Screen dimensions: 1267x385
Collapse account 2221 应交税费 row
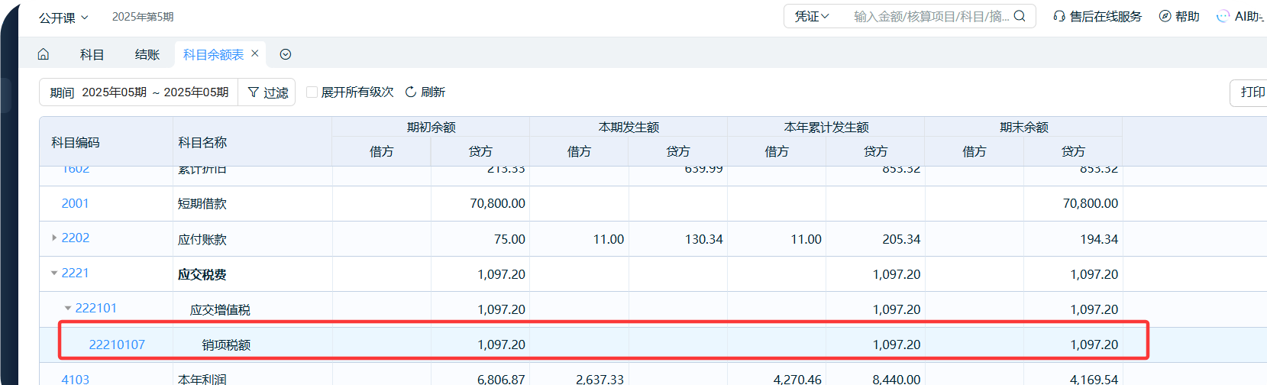click(x=54, y=273)
